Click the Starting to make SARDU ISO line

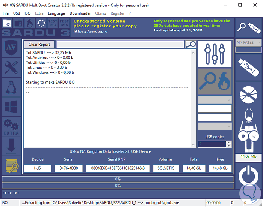pyautogui.click(x=50, y=82)
